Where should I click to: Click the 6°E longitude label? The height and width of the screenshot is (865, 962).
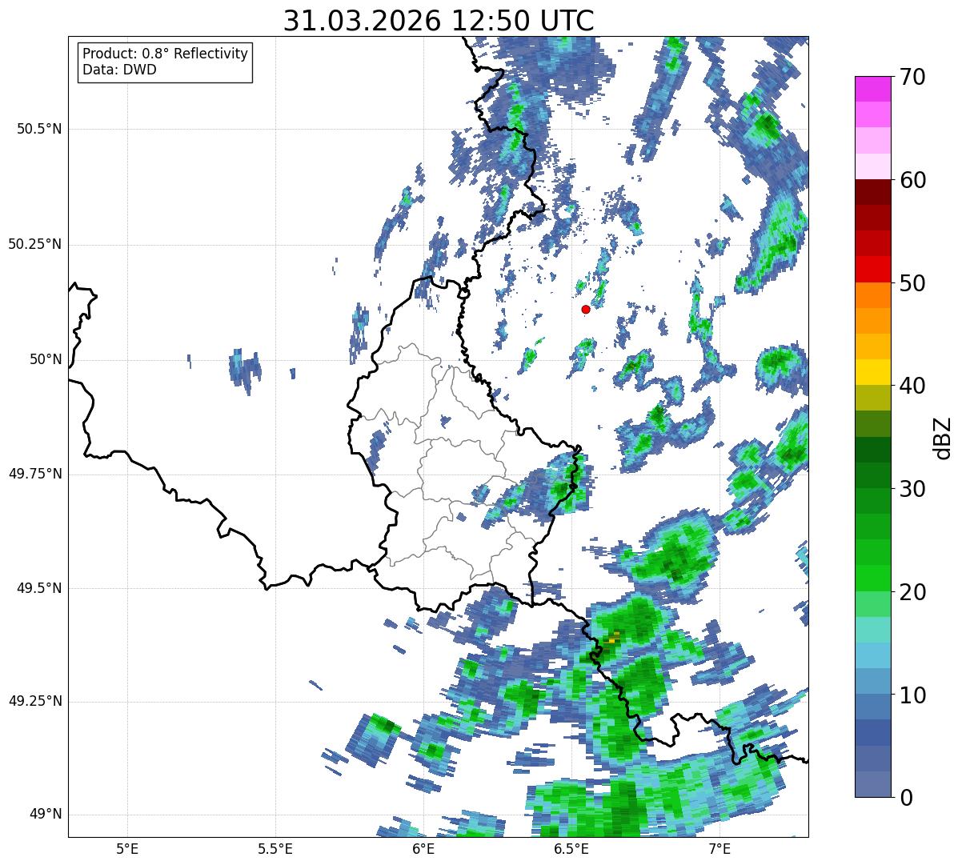point(423,849)
